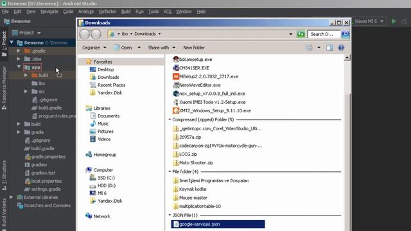Open HDD (D:) drive
This screenshot has width=411, height=231.
pyautogui.click(x=103, y=185)
